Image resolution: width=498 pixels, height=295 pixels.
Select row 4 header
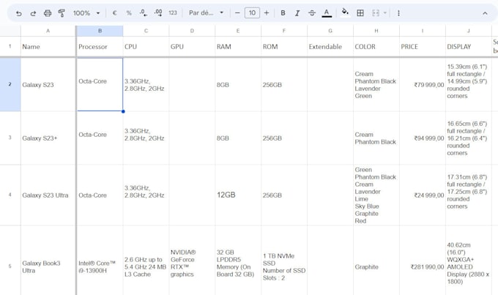click(10, 195)
